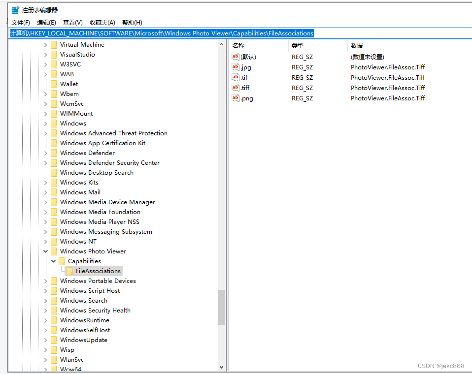Expand the WindowsRuntime key
472x374 pixels.
(45, 320)
